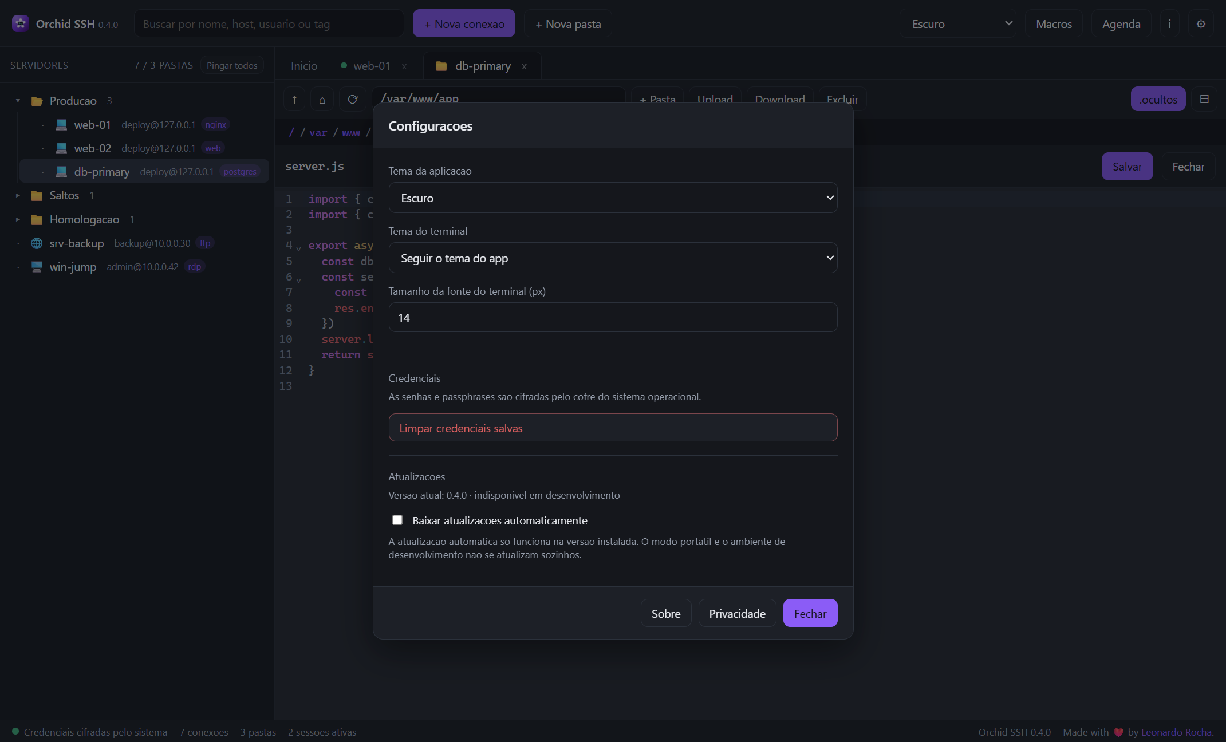Collapse the Producao folder arrow

(18, 101)
